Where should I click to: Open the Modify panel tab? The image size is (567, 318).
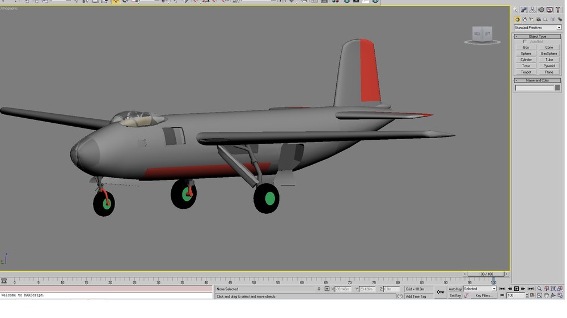pyautogui.click(x=524, y=10)
